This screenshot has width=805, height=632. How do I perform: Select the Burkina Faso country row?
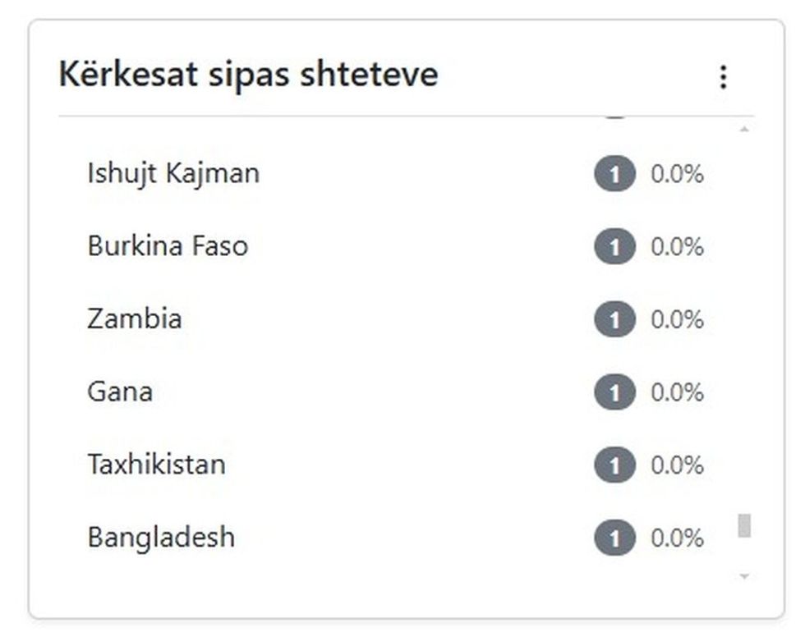(168, 245)
